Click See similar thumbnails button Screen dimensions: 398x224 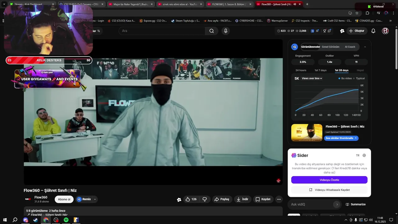[341, 138]
